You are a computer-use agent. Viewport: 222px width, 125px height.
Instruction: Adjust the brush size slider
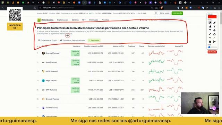pyautogui.click(x=212, y=47)
